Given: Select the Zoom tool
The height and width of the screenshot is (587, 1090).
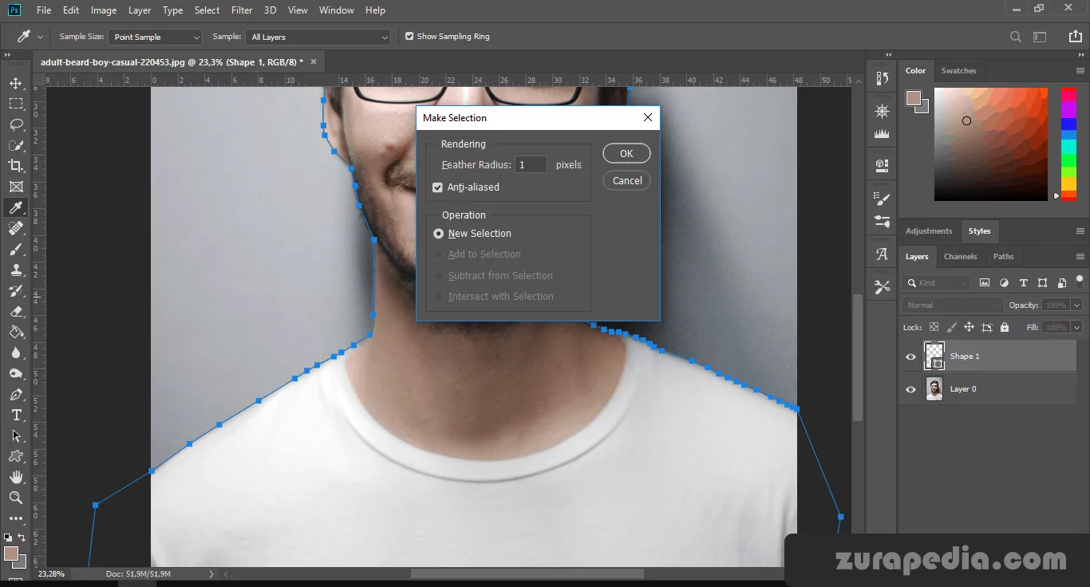Looking at the screenshot, I should click(16, 498).
